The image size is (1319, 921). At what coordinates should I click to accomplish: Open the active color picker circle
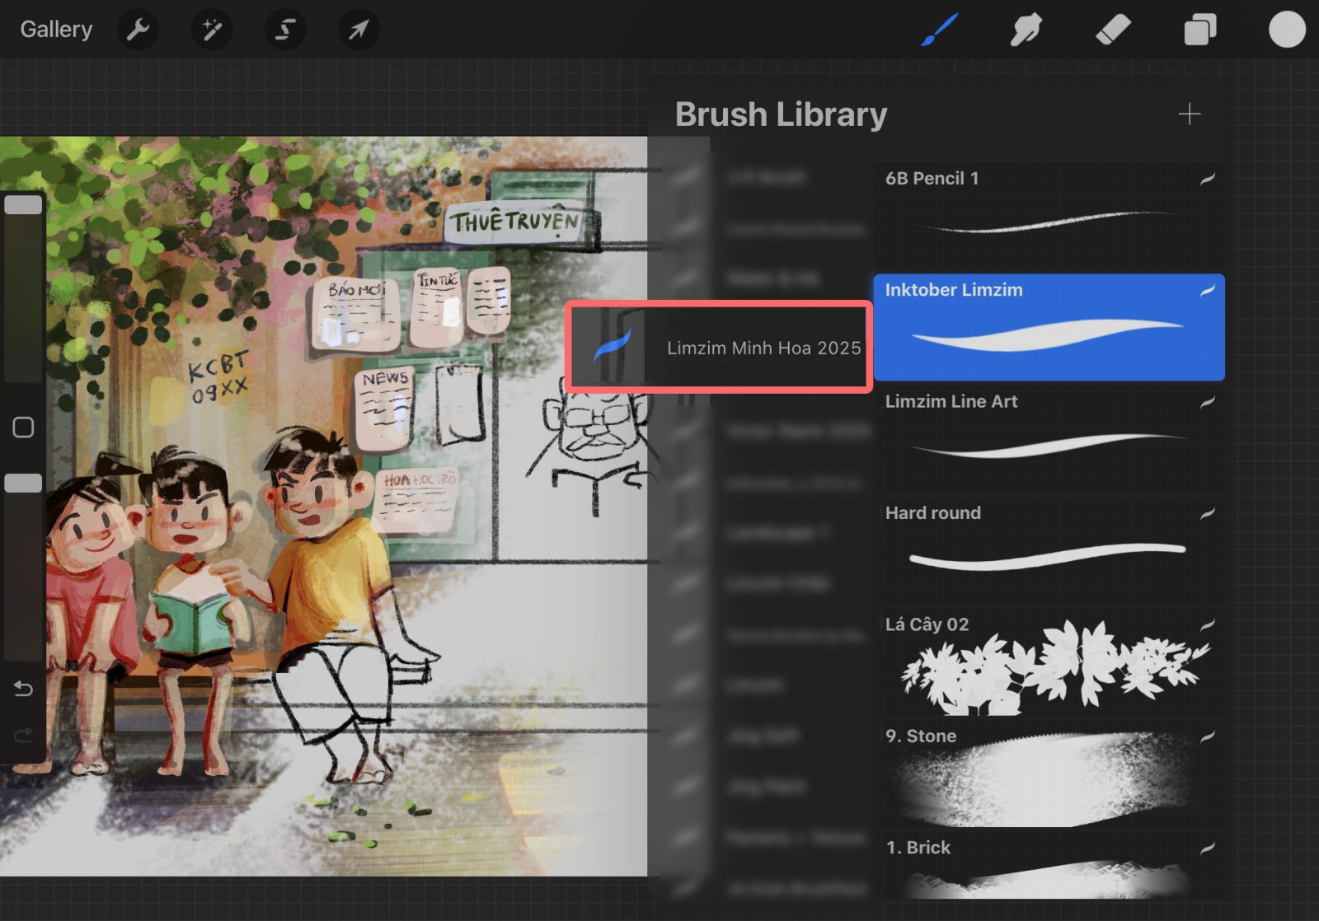[1287, 30]
